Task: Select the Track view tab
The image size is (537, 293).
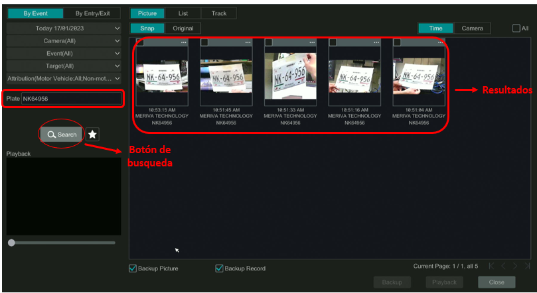Action: pyautogui.click(x=219, y=13)
